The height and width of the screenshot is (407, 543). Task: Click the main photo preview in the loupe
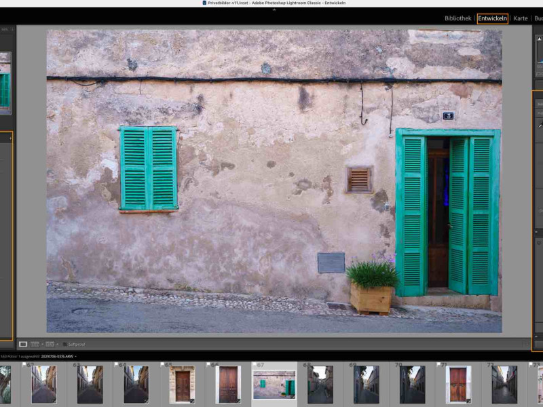pyautogui.click(x=274, y=181)
